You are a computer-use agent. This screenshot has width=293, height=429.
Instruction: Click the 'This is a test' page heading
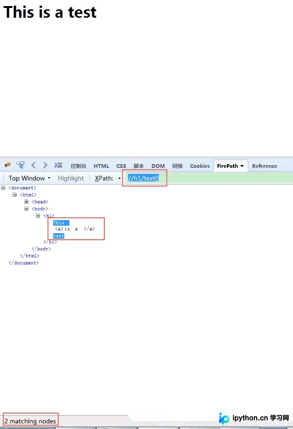pos(50,12)
